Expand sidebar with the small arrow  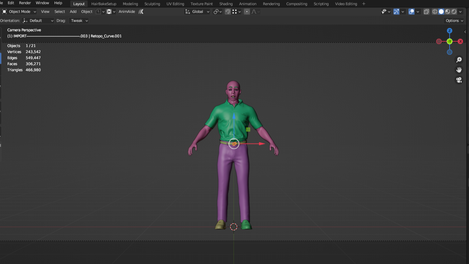(465, 32)
